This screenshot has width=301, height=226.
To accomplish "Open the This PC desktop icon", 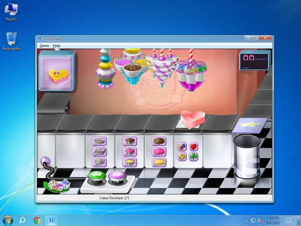I will coord(11,12).
